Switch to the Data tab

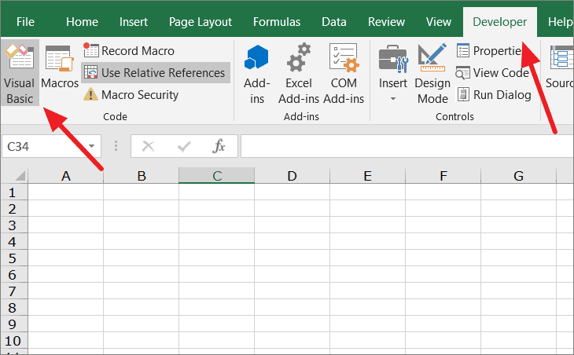334,22
